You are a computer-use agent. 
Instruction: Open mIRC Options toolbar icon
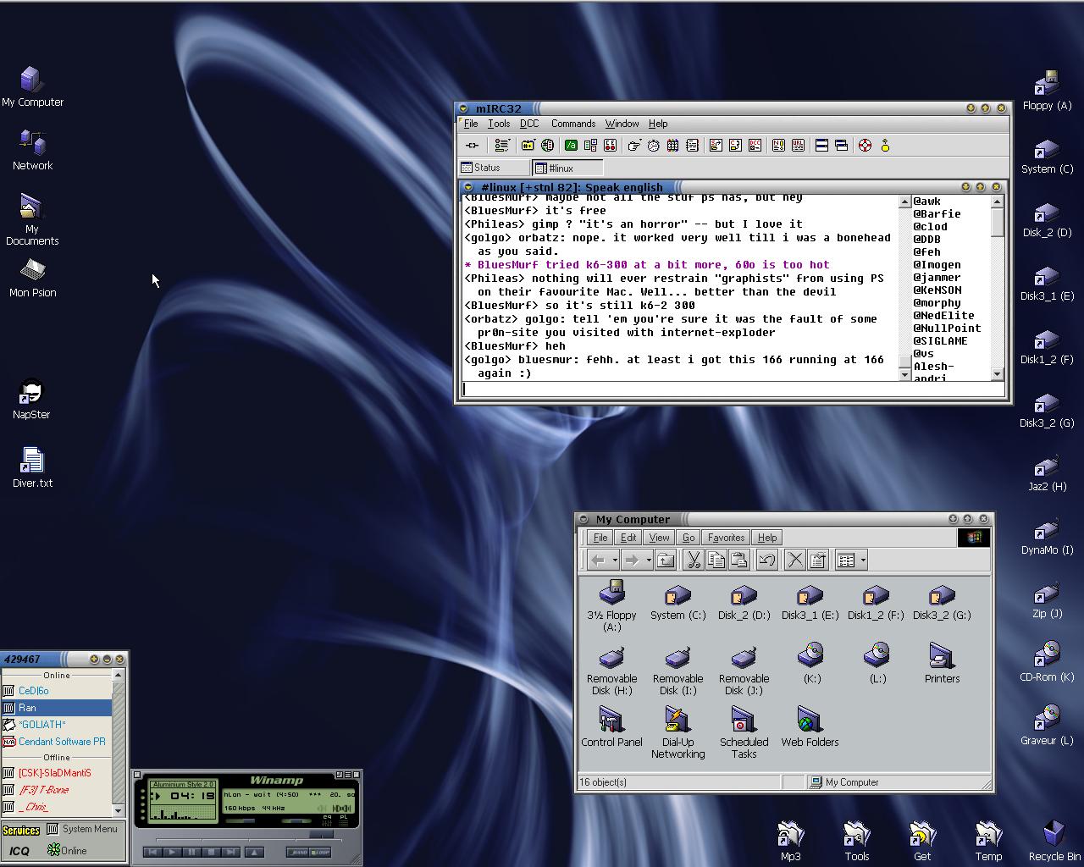(x=501, y=146)
